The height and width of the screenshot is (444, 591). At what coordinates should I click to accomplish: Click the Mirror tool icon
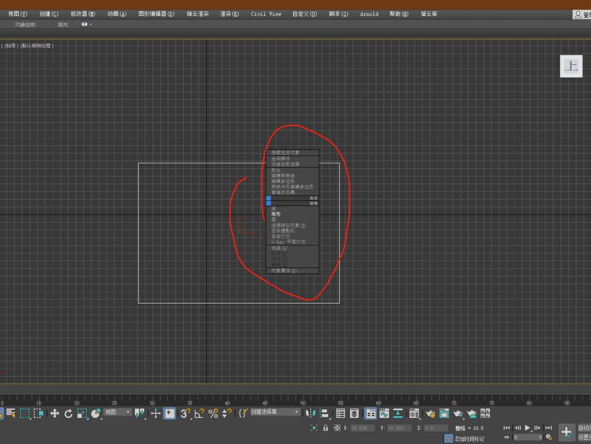(311, 413)
